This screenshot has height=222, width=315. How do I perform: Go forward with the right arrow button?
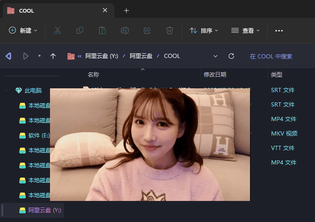coord(26,56)
